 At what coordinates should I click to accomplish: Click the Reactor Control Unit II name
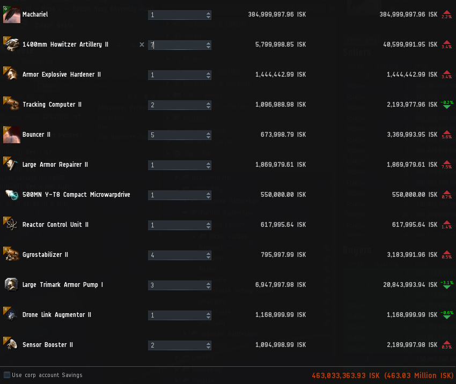pyautogui.click(x=56, y=225)
